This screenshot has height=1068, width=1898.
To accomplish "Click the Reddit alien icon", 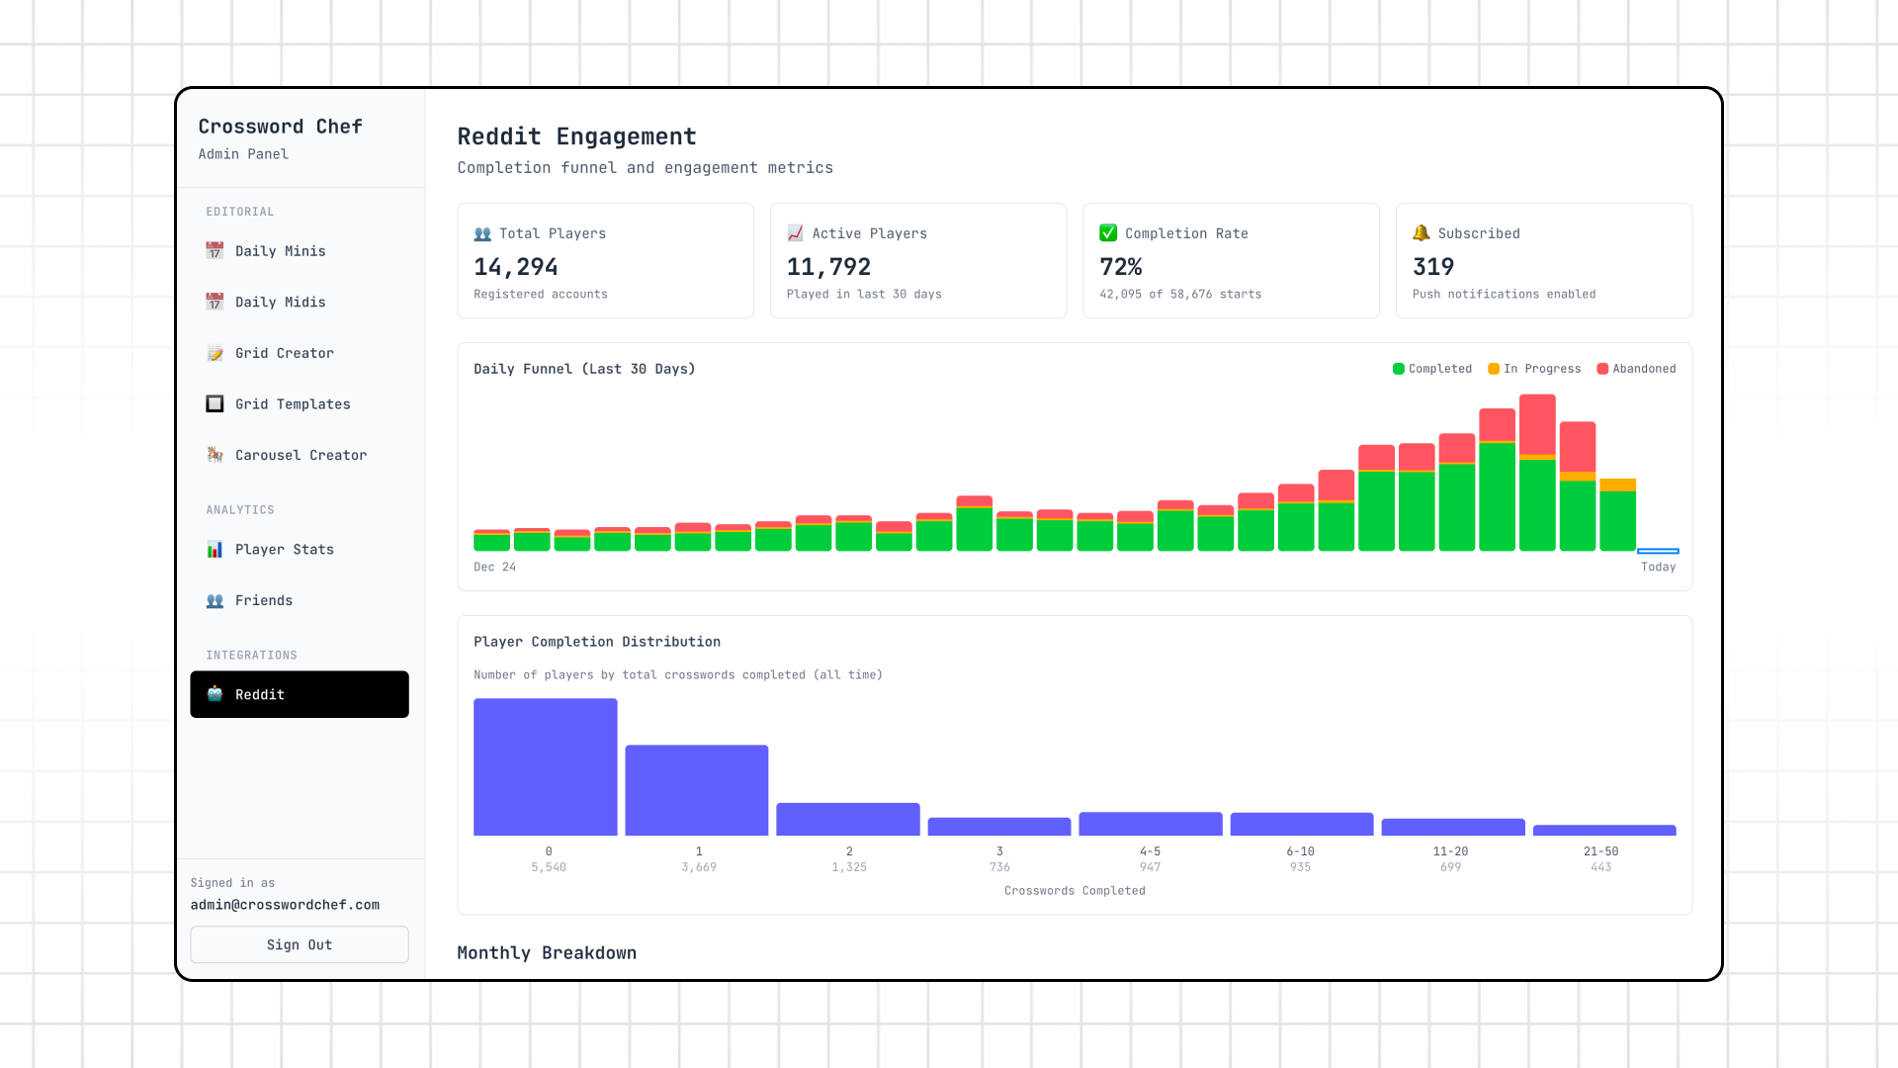I will point(215,694).
